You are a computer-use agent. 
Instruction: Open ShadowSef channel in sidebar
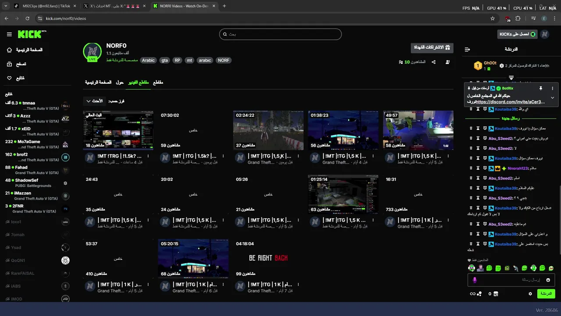37,183
